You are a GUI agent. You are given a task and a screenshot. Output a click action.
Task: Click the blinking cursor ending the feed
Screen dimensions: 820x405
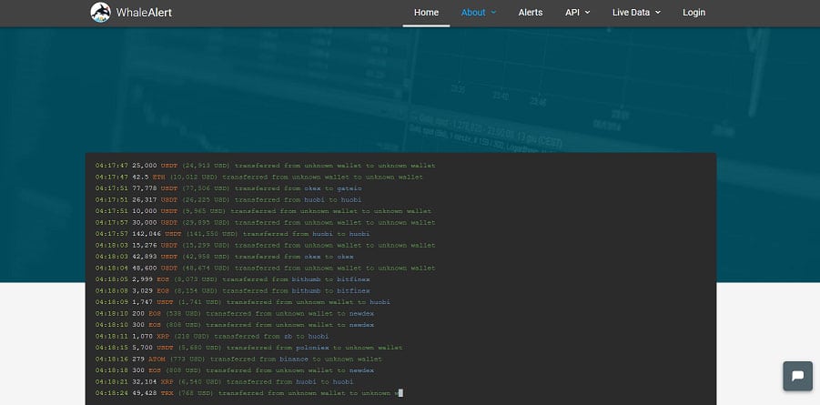400,393
